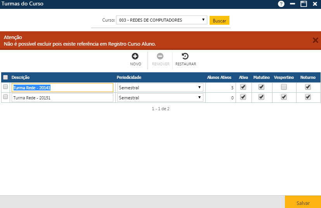
Task: Sort by the Descrição column header
Action: 21,77
